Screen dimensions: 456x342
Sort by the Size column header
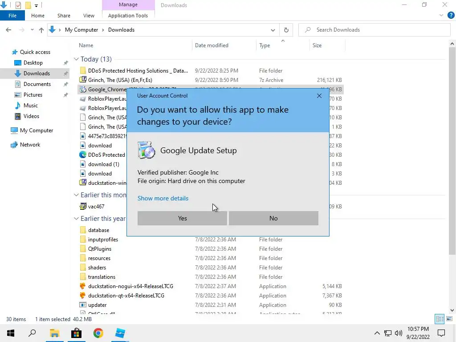pos(317,45)
